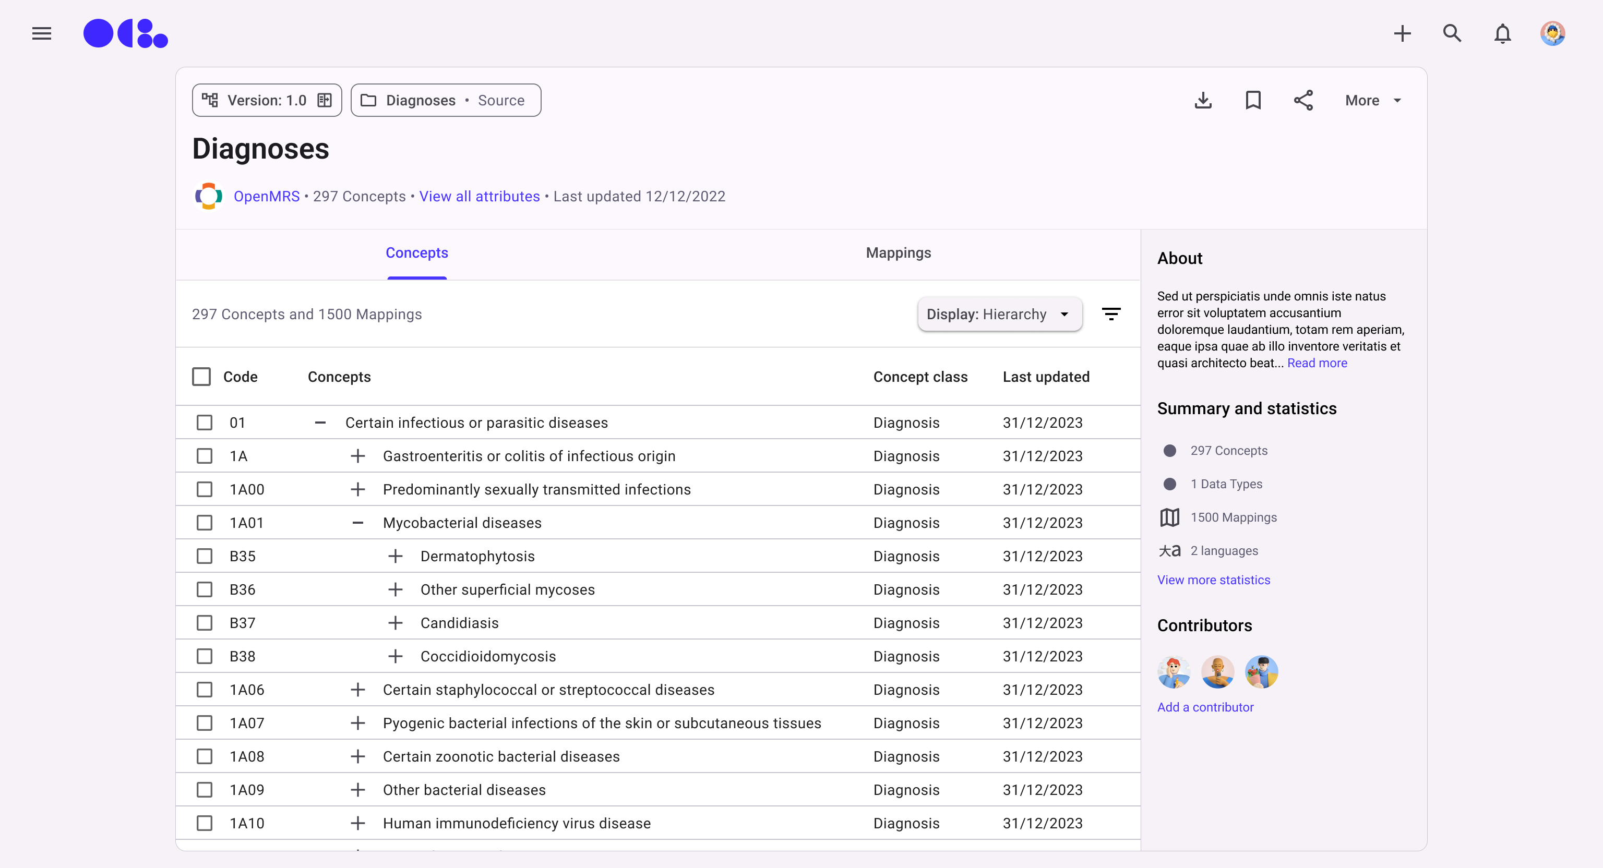Screen dimensions: 1603x868
Task: Open notifications bell
Action: (1502, 33)
